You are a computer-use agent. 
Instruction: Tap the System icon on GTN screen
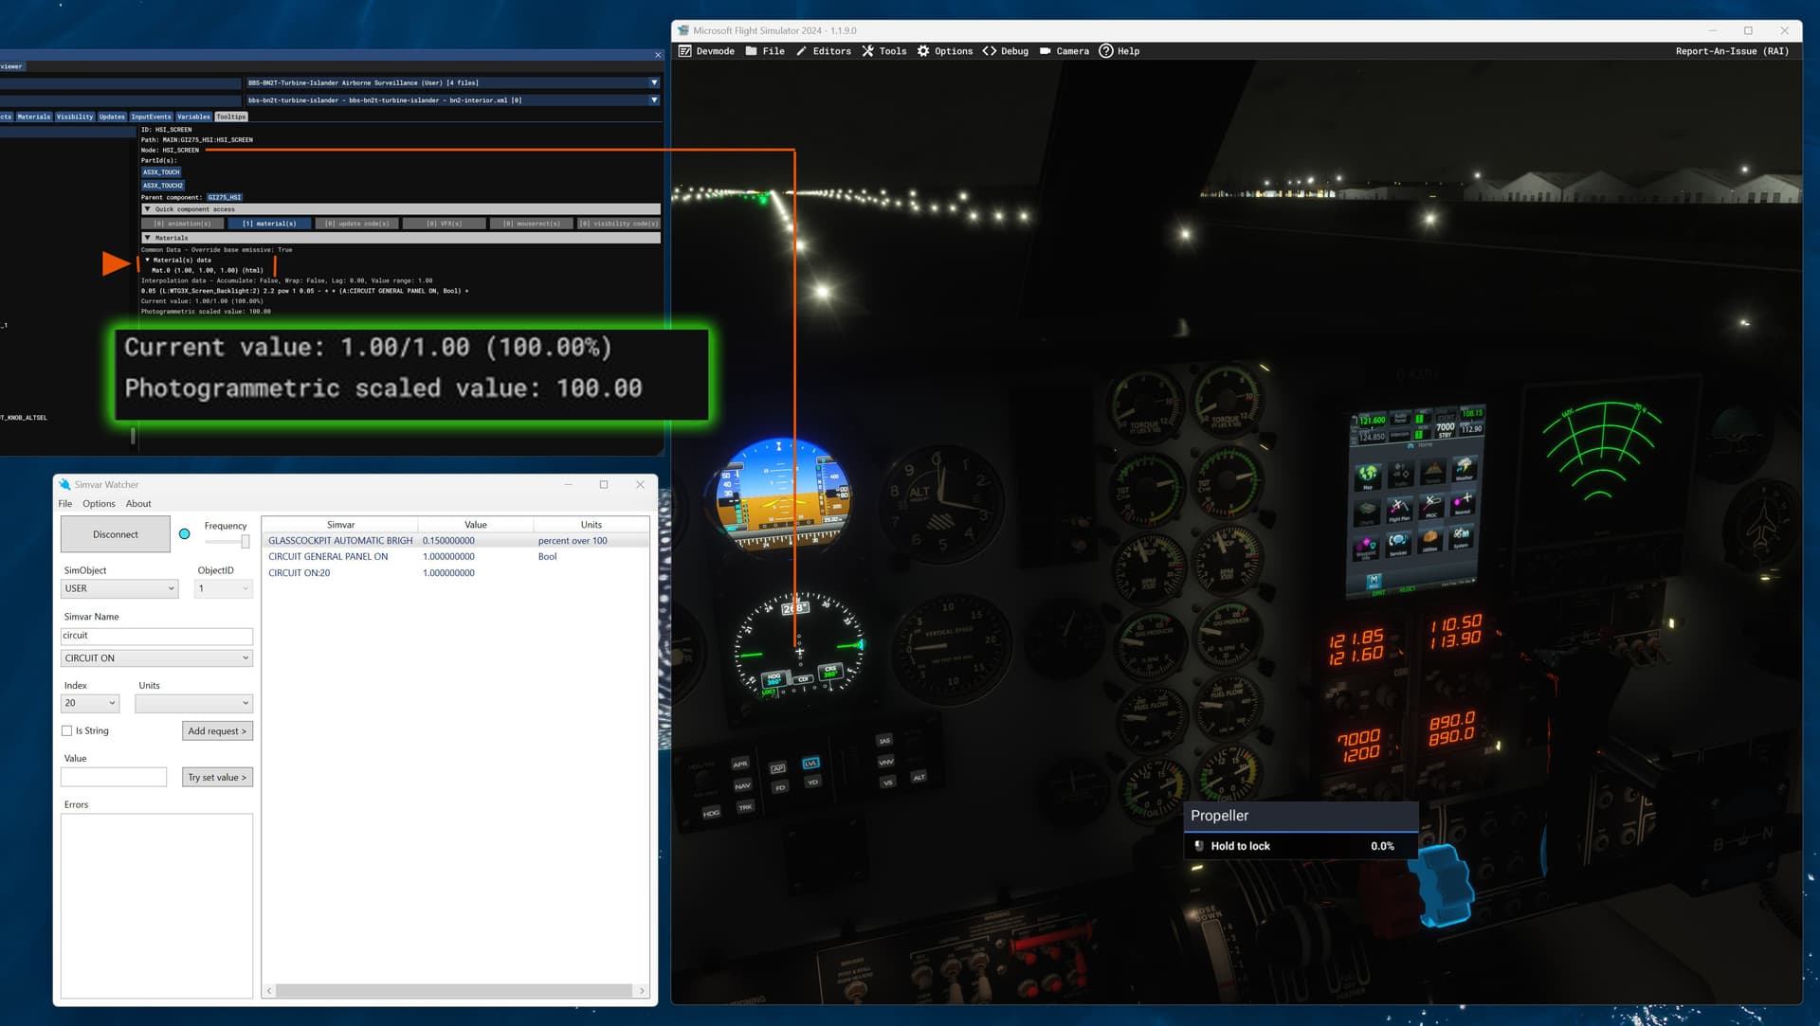click(1461, 537)
